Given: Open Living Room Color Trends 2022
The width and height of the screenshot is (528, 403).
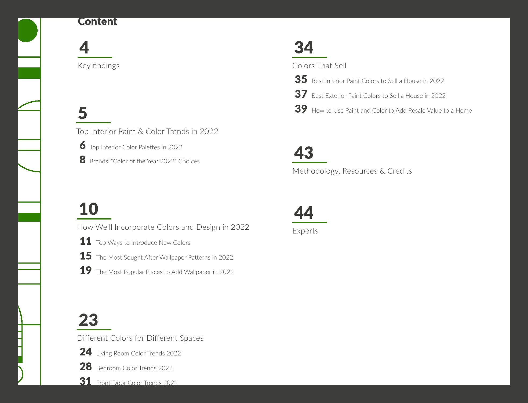Looking at the screenshot, I should coord(139,353).
